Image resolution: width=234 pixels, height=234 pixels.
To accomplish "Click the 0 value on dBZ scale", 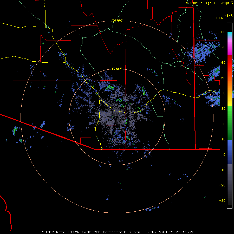I will pos(224,155).
